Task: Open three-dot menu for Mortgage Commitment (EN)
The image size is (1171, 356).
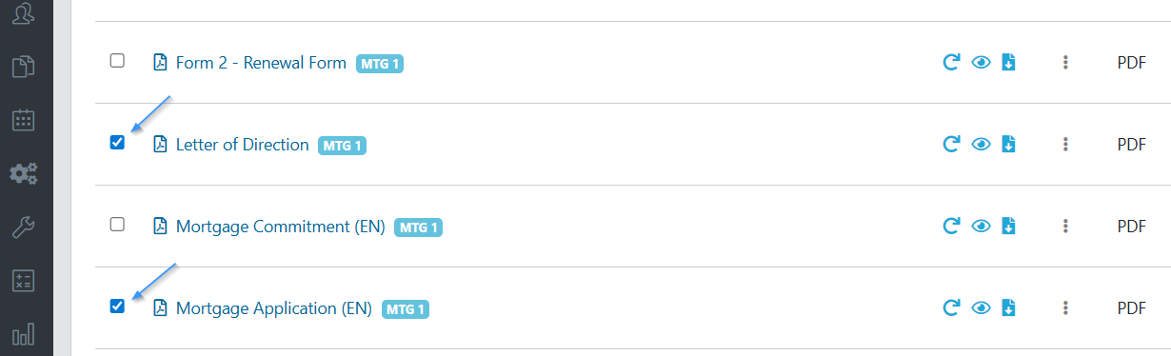Action: coord(1065,227)
